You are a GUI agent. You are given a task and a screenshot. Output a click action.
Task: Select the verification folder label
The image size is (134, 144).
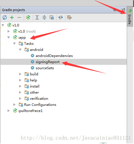pos(39,99)
